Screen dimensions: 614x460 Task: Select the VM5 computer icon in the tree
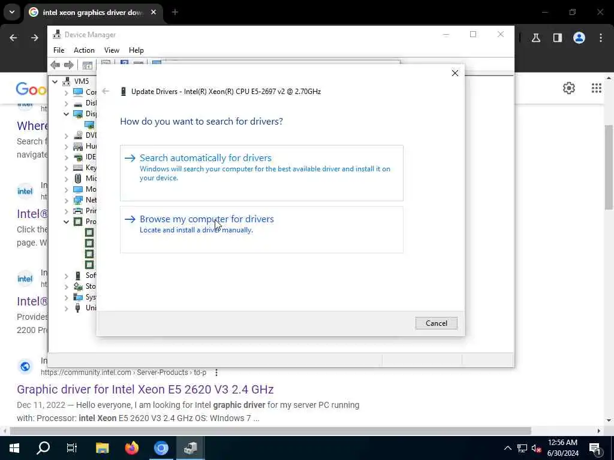pyautogui.click(x=66, y=81)
